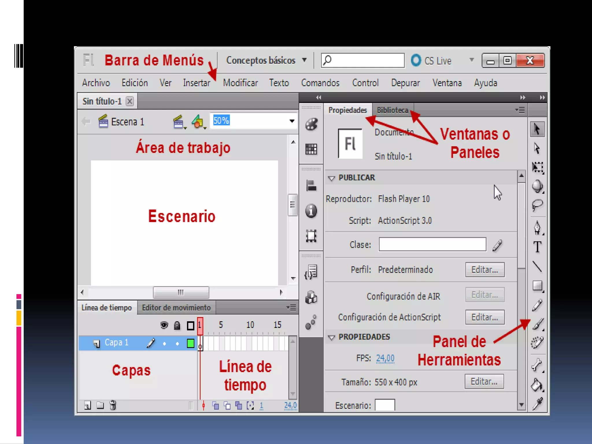Open the Modificar menu
This screenshot has height=444, width=592.
240,83
